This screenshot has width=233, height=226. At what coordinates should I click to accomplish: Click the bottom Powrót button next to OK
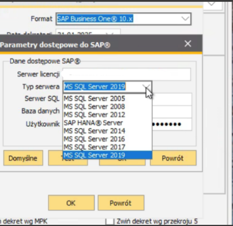pyautogui.click(x=121, y=203)
